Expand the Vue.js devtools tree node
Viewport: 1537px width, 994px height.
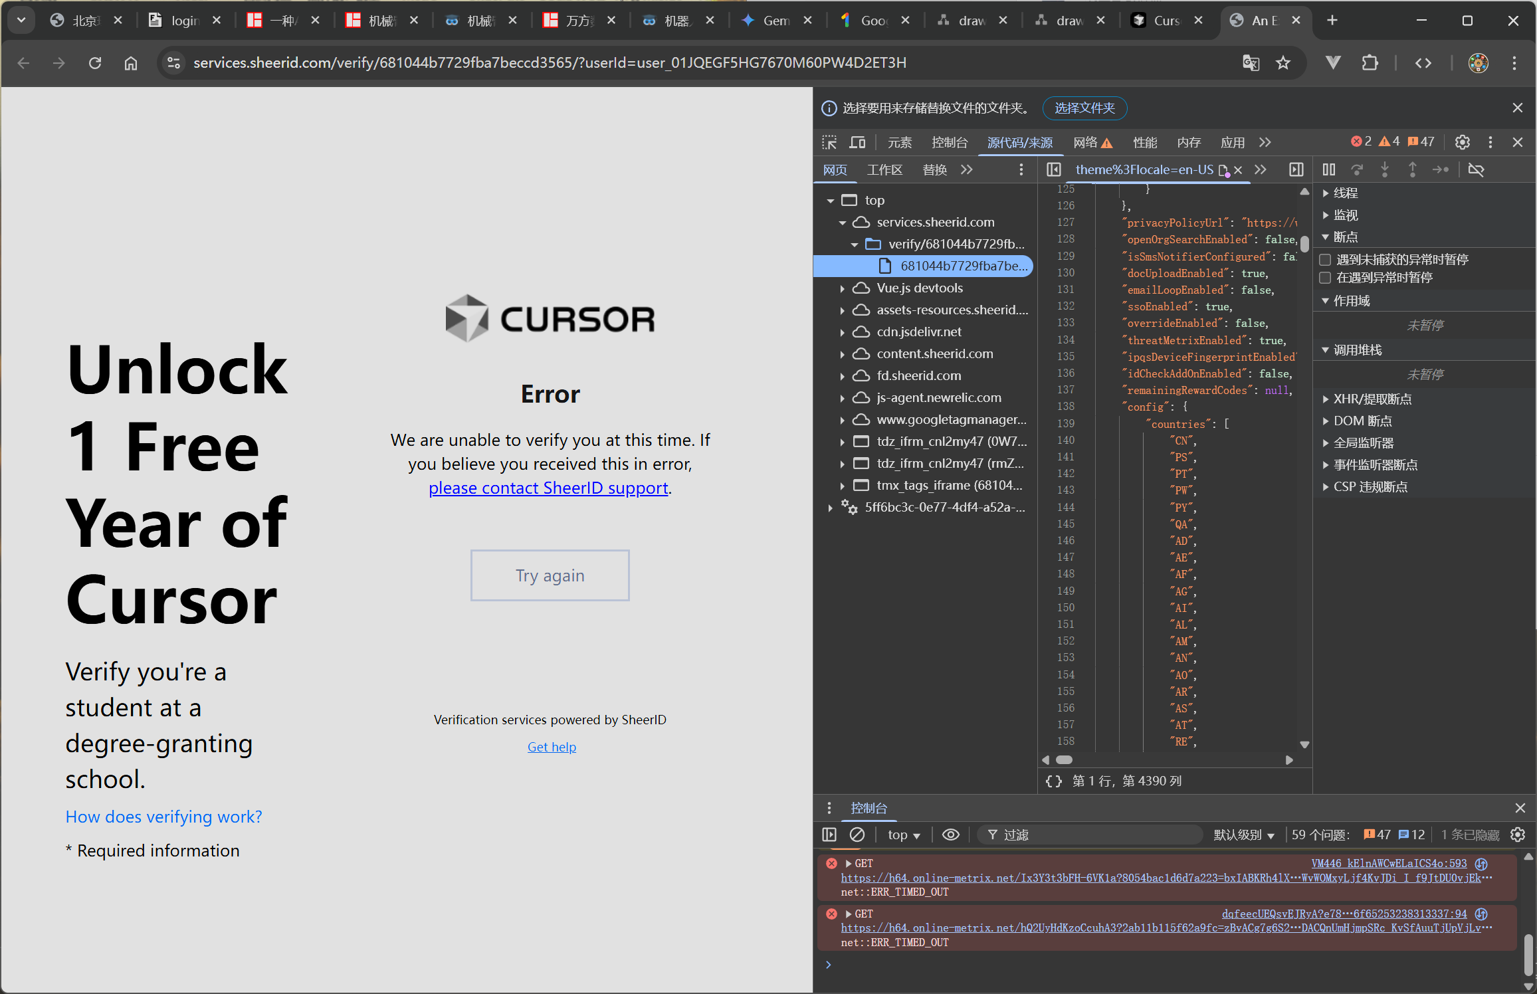coord(842,288)
